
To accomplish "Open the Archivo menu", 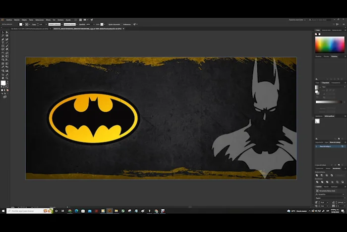I will coord(9,20).
